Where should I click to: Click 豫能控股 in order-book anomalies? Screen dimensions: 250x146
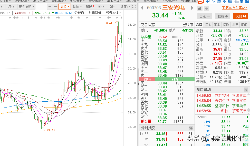click(222, 95)
